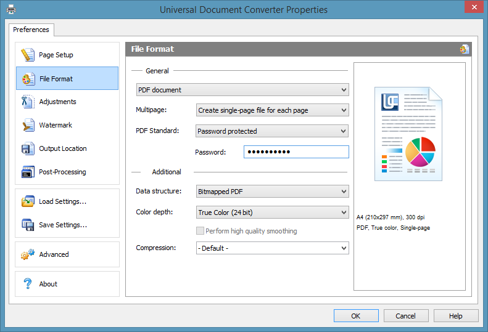Open Adjustments scissors icon
Viewport: 488px width, 332px height.
pos(28,102)
